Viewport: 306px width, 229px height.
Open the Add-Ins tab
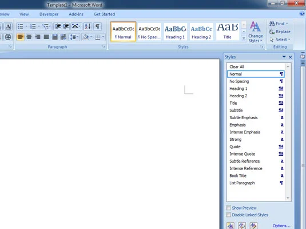(76, 14)
